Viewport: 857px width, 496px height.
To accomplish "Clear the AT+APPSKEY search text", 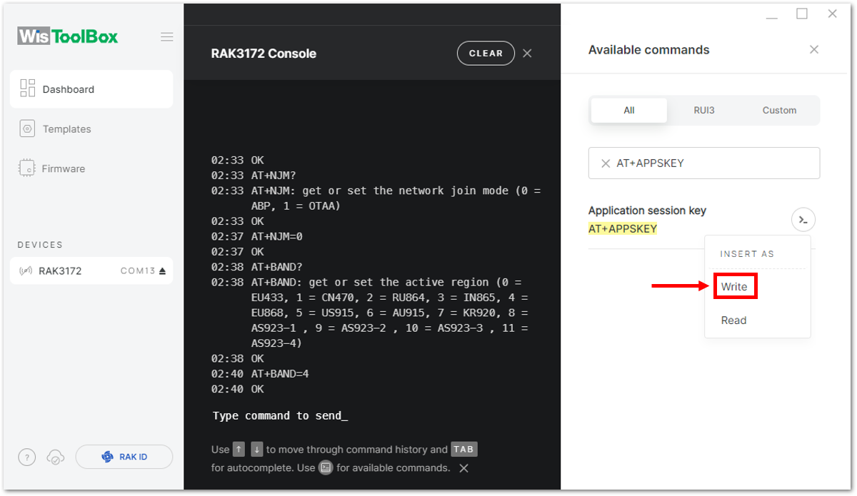I will click(x=606, y=163).
